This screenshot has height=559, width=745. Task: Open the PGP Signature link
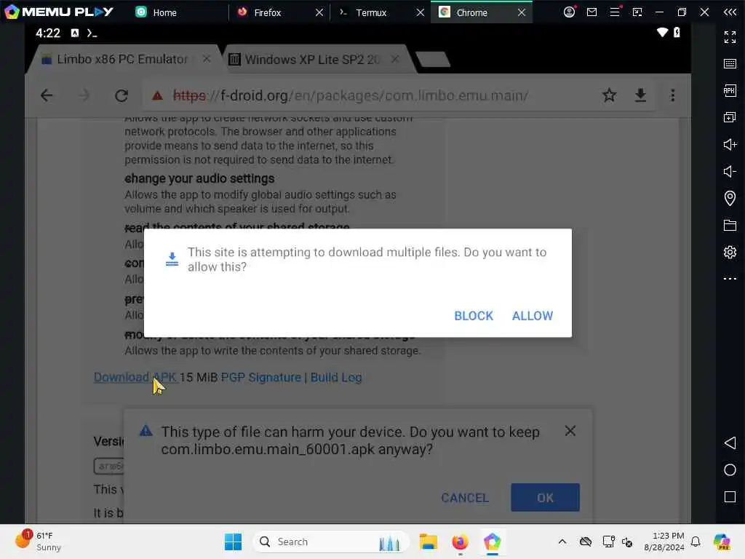click(261, 378)
